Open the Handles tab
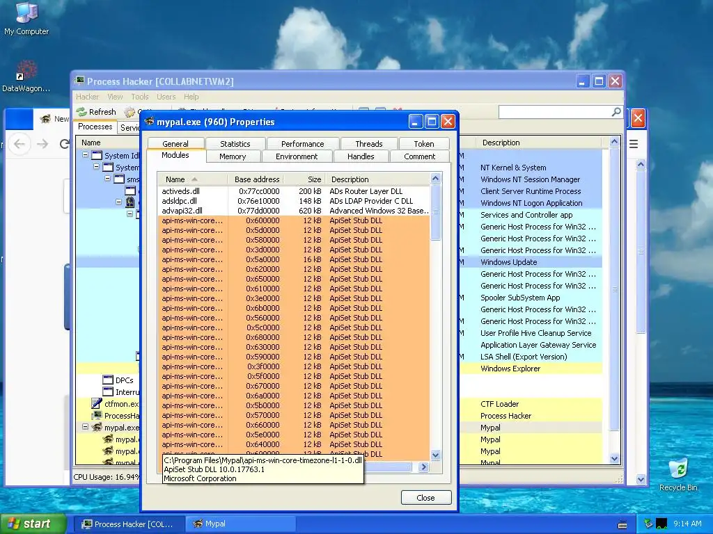713x534 pixels. click(x=361, y=156)
